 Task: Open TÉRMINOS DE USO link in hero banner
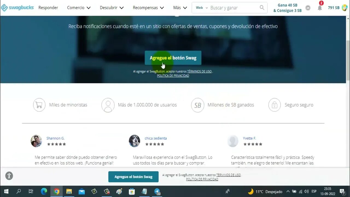click(x=199, y=71)
